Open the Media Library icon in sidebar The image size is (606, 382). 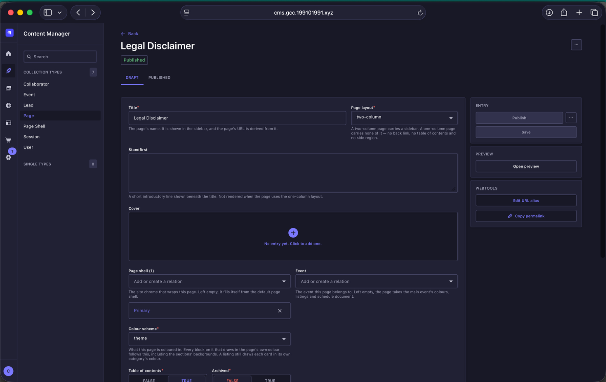(x=9, y=88)
